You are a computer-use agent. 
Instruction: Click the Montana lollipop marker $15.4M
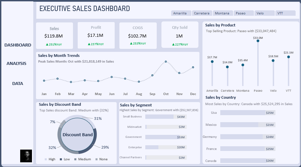point(243,65)
